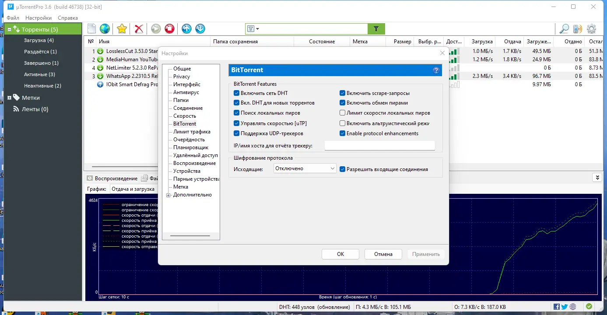
Task: Open the Настройки menu
Action: tap(38, 18)
